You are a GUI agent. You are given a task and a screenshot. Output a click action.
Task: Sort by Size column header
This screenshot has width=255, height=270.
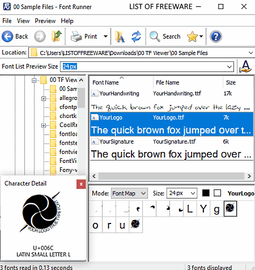click(x=237, y=82)
